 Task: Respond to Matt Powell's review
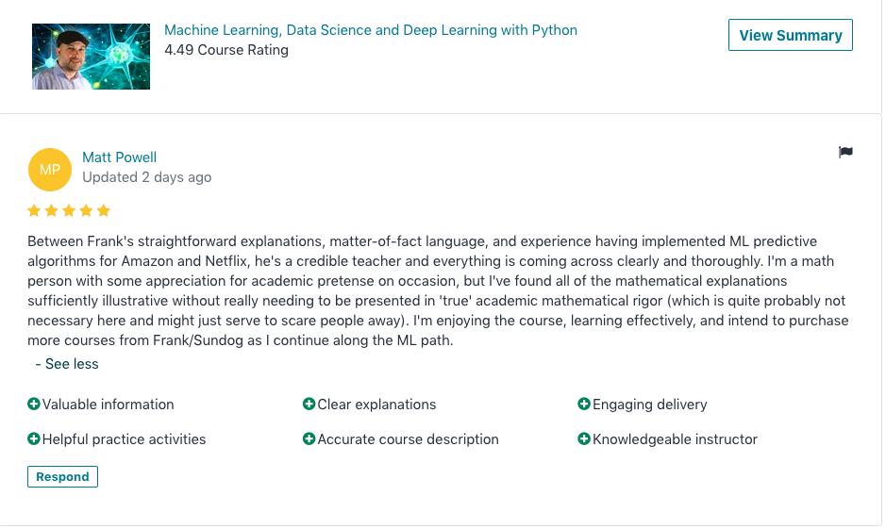pyautogui.click(x=62, y=477)
